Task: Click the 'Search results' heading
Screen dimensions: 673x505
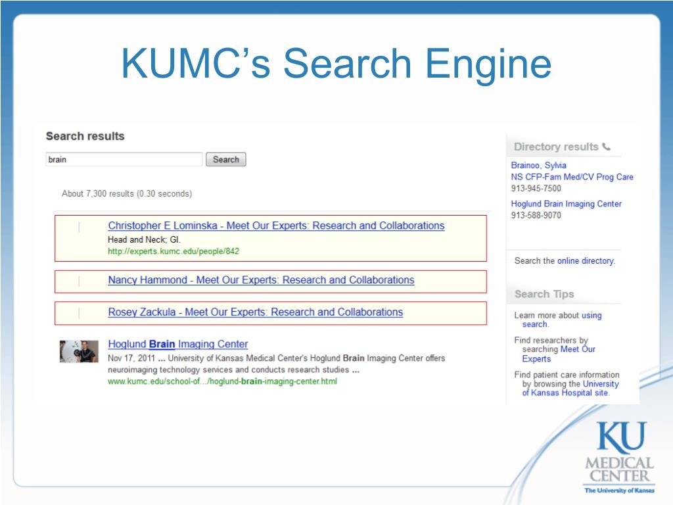Action: (85, 136)
